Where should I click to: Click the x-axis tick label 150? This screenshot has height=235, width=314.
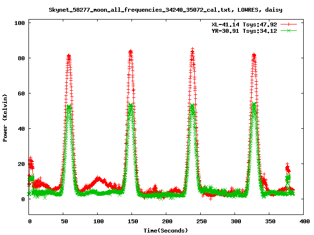[x=133, y=221]
